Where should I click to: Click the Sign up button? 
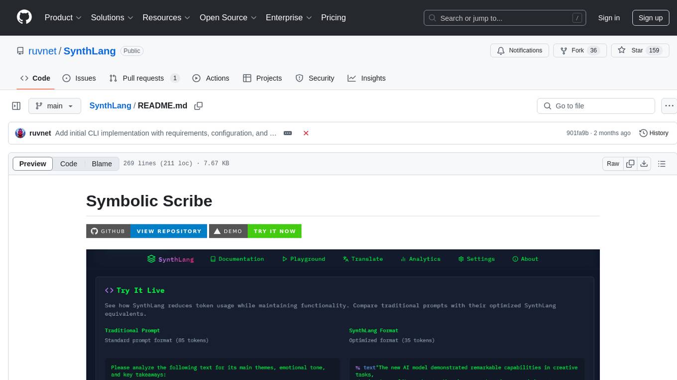(651, 18)
